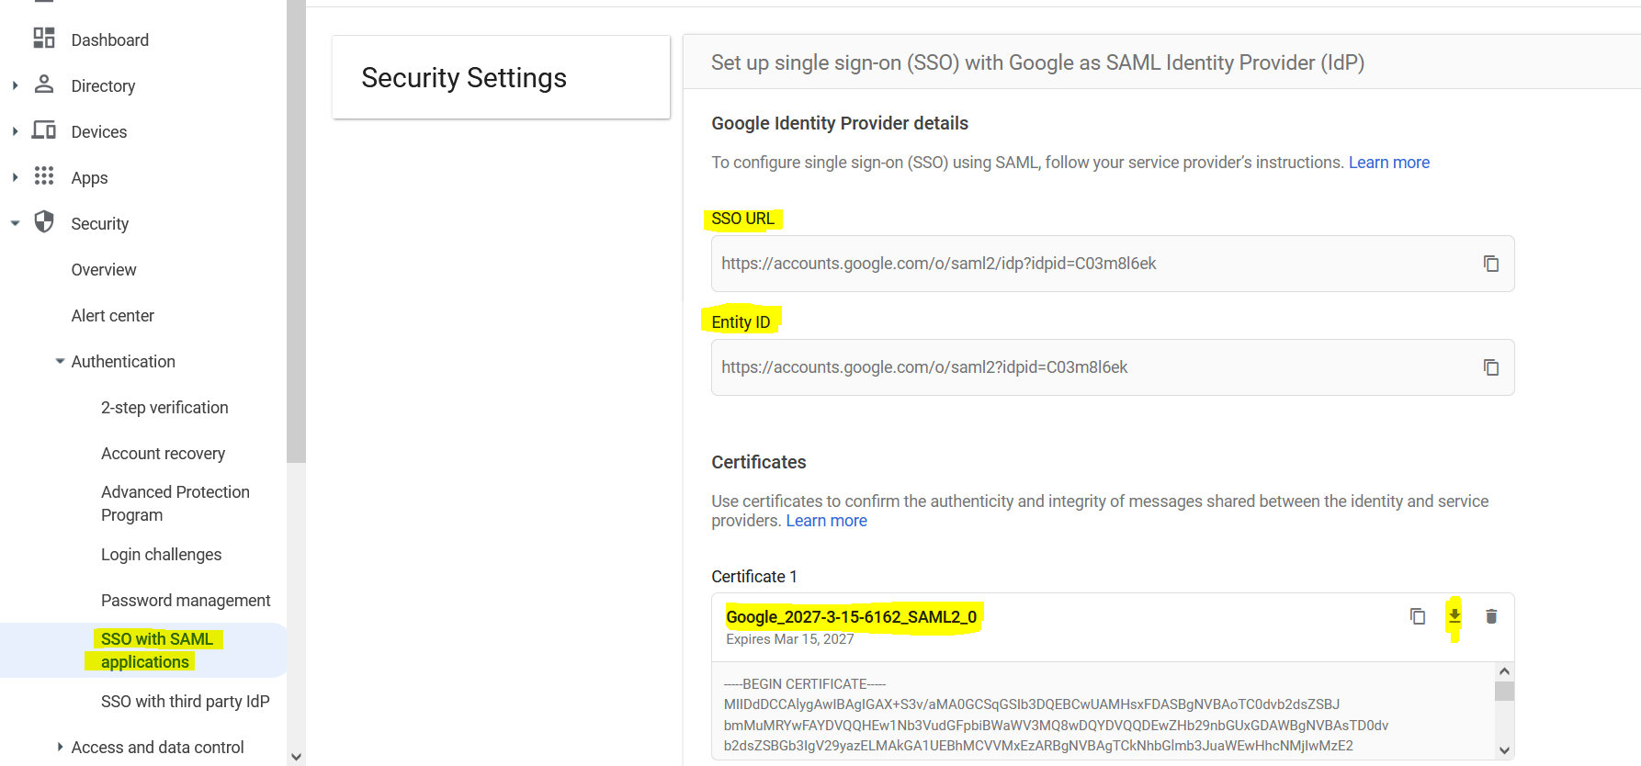Go to Password management settings

coord(186,601)
